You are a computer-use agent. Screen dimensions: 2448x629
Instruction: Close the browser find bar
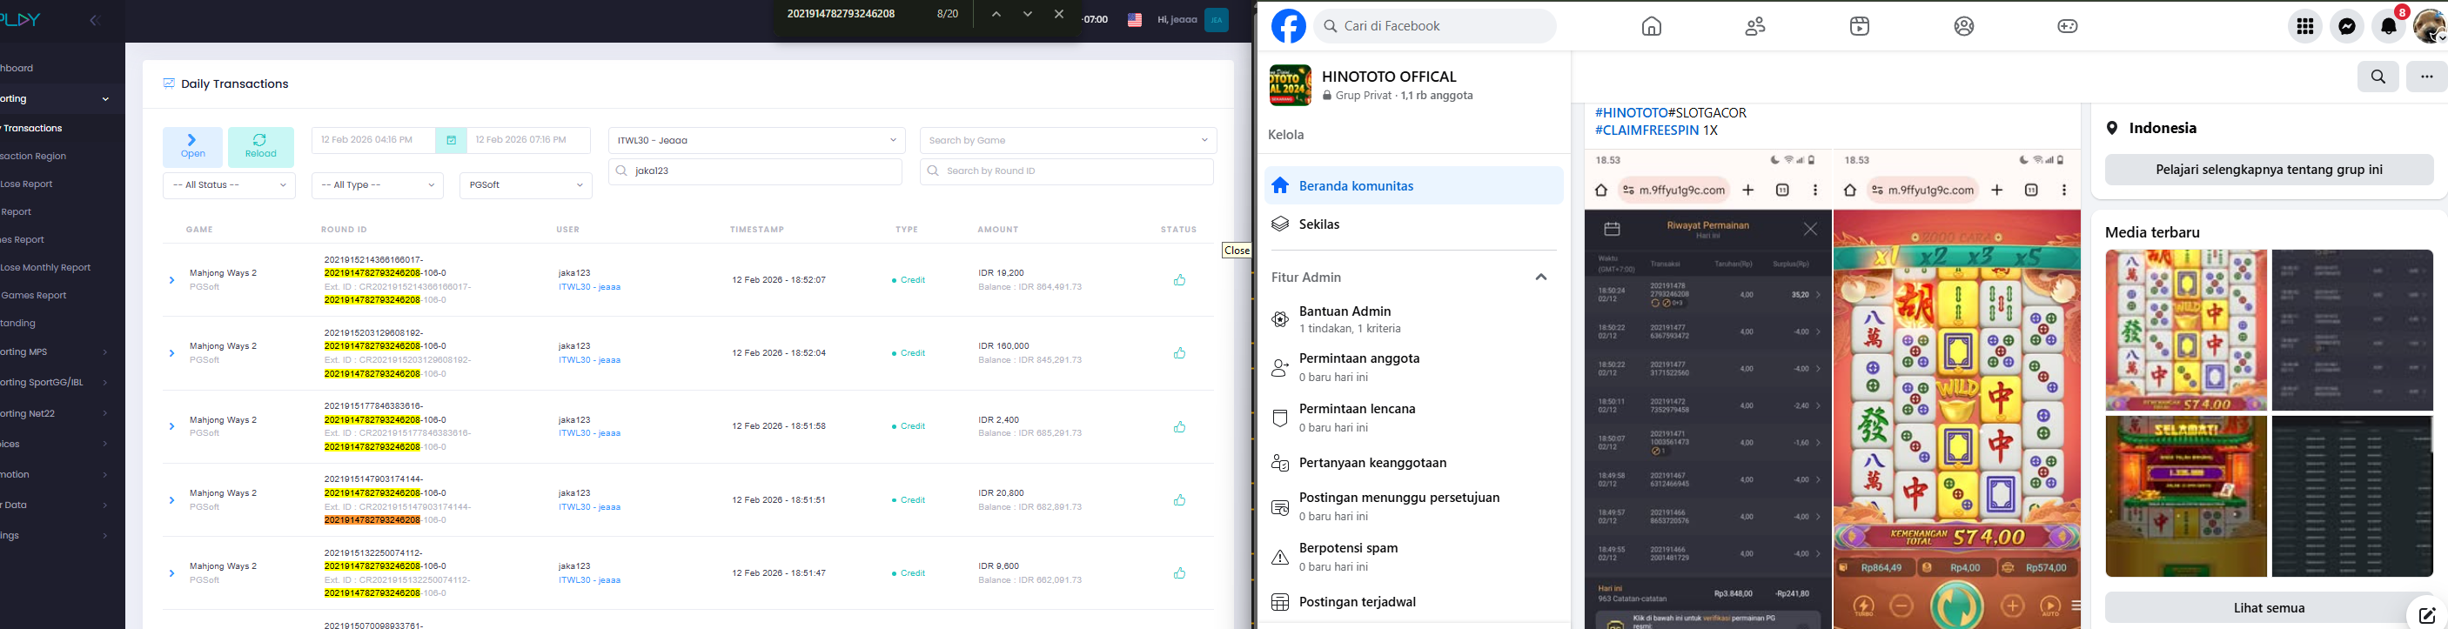[x=1058, y=14]
